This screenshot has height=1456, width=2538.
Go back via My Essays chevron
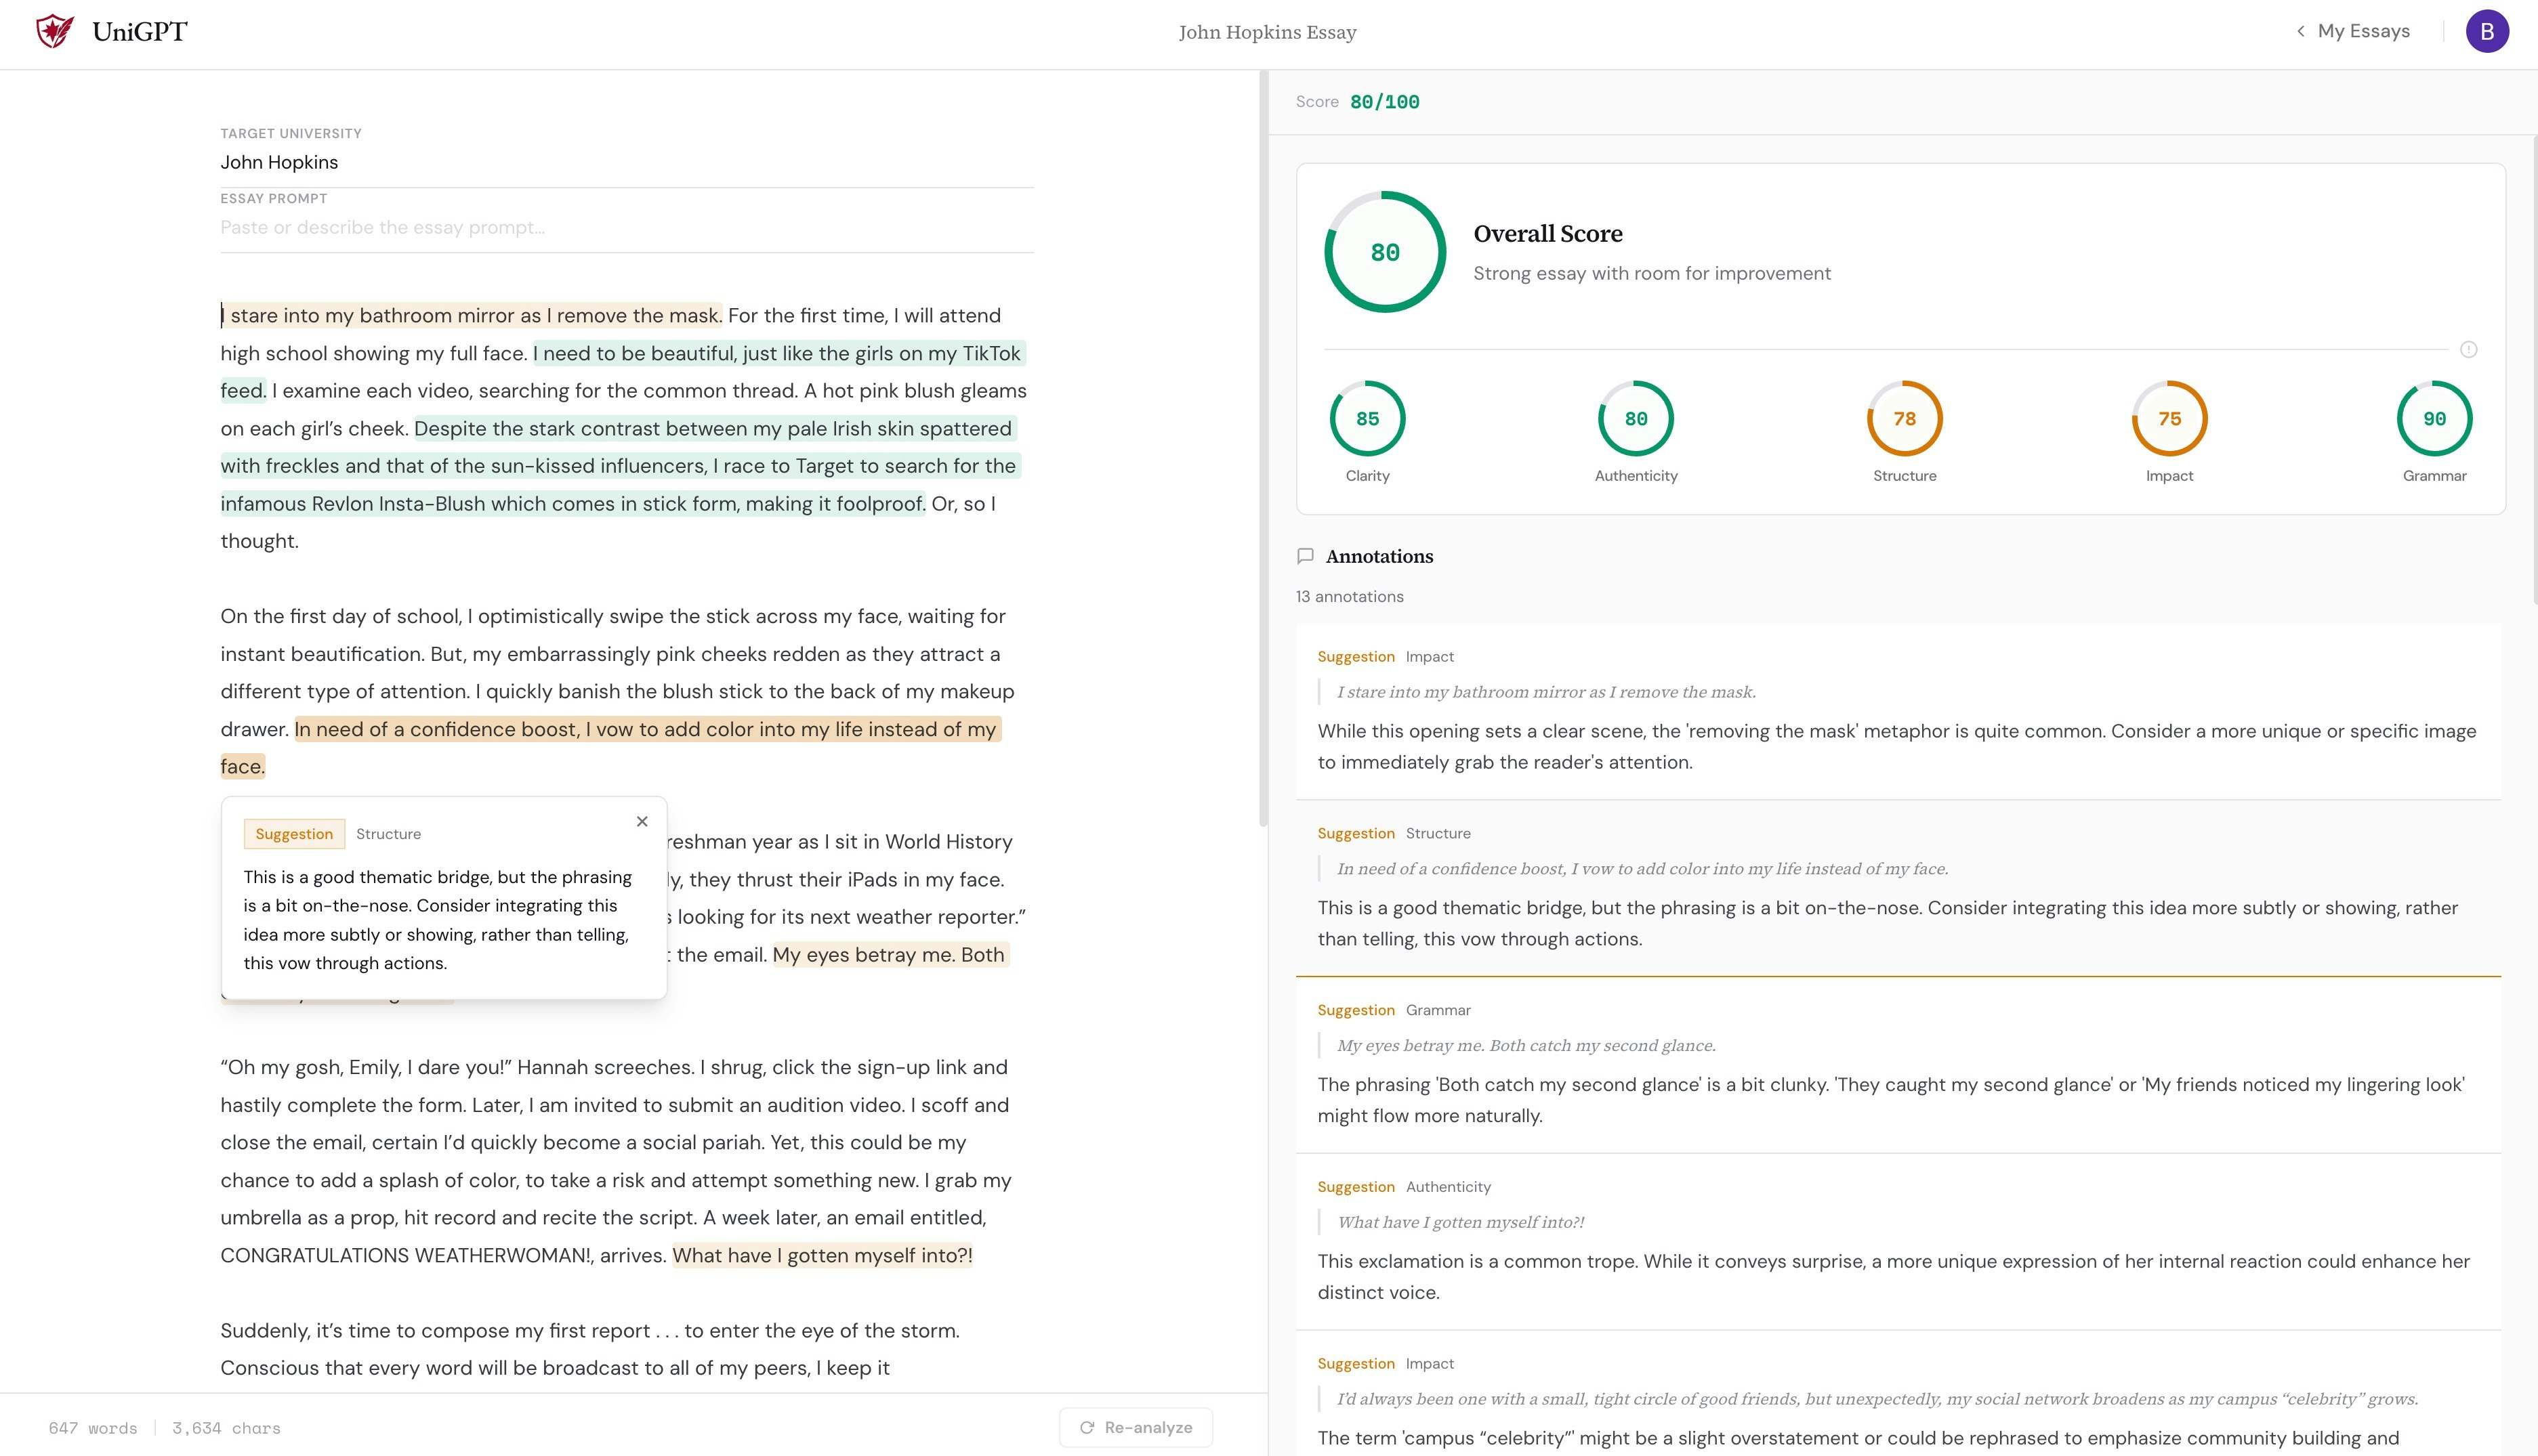tap(2301, 31)
